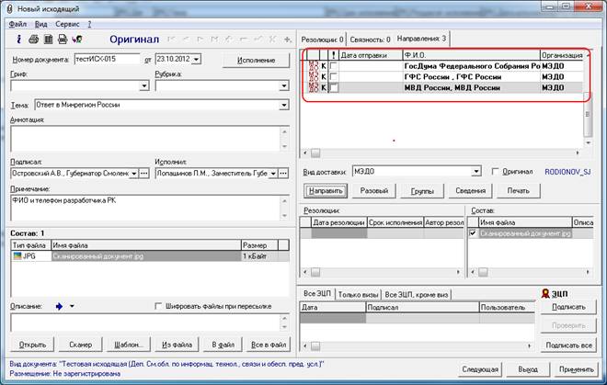Image resolution: width=607 pixels, height=385 pixels.
Task: Enable Шифровать файлы при пересылке checkbox
Action: point(158,305)
